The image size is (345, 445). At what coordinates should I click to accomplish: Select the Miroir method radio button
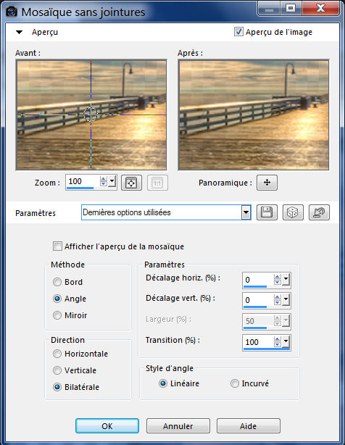coord(57,315)
